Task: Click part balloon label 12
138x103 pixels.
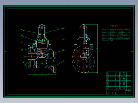Action: (22, 50)
